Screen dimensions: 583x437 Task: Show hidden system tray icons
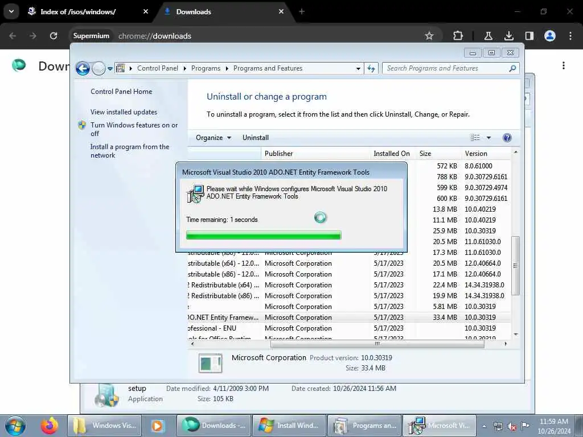(484, 426)
